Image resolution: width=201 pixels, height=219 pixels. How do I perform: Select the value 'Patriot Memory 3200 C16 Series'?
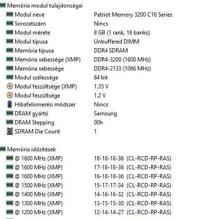(x=133, y=15)
